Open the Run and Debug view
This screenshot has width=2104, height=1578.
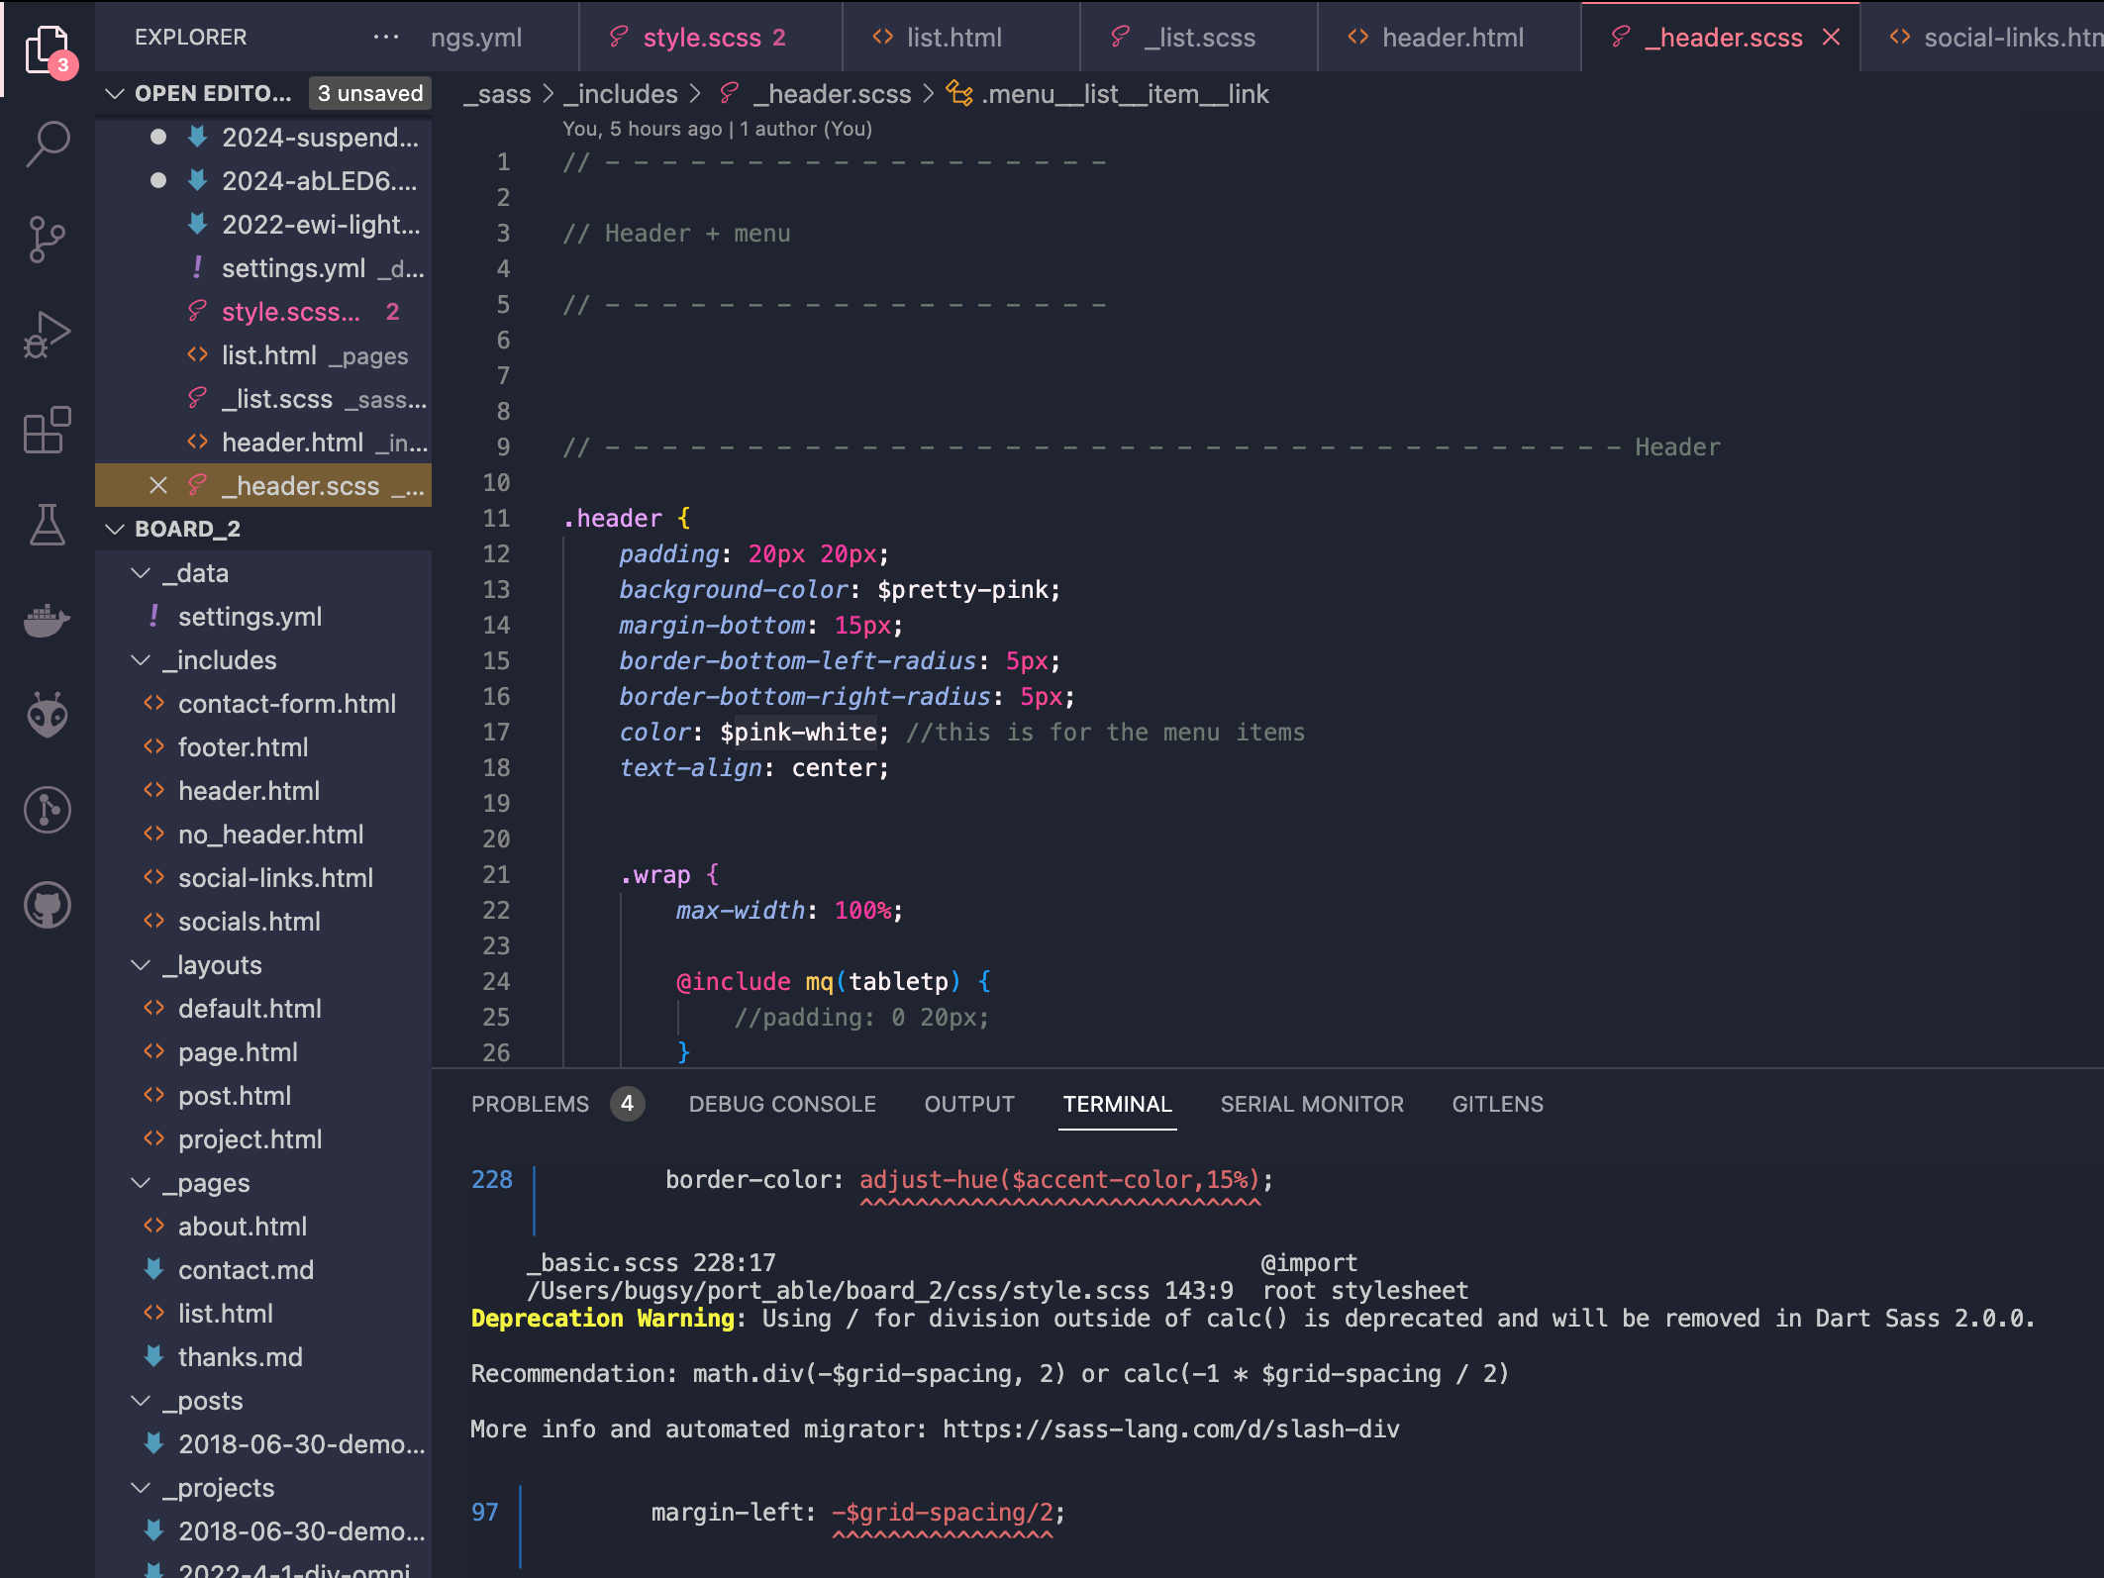point(47,336)
